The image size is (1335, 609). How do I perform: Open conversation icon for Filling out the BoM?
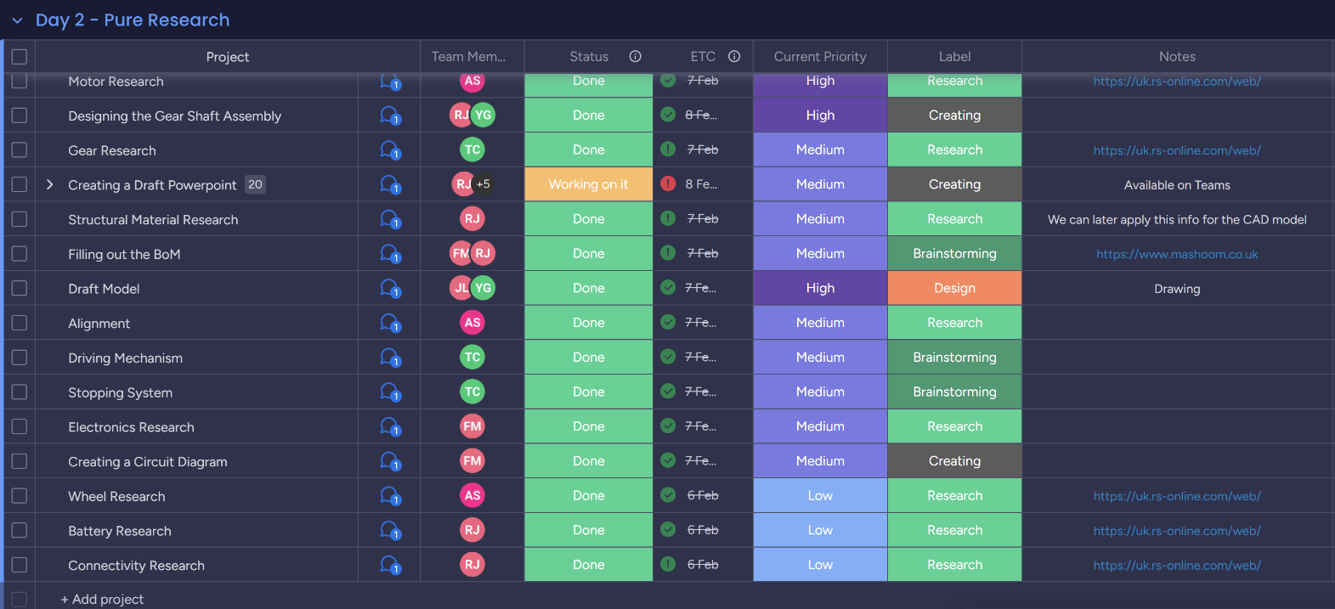click(390, 254)
